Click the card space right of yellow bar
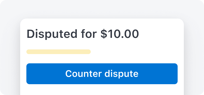204x95 pixels. [x=134, y=52]
